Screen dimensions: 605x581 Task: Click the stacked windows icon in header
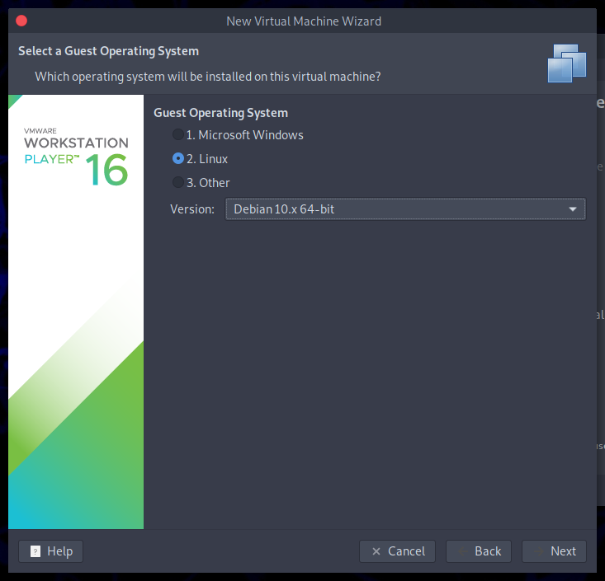567,63
